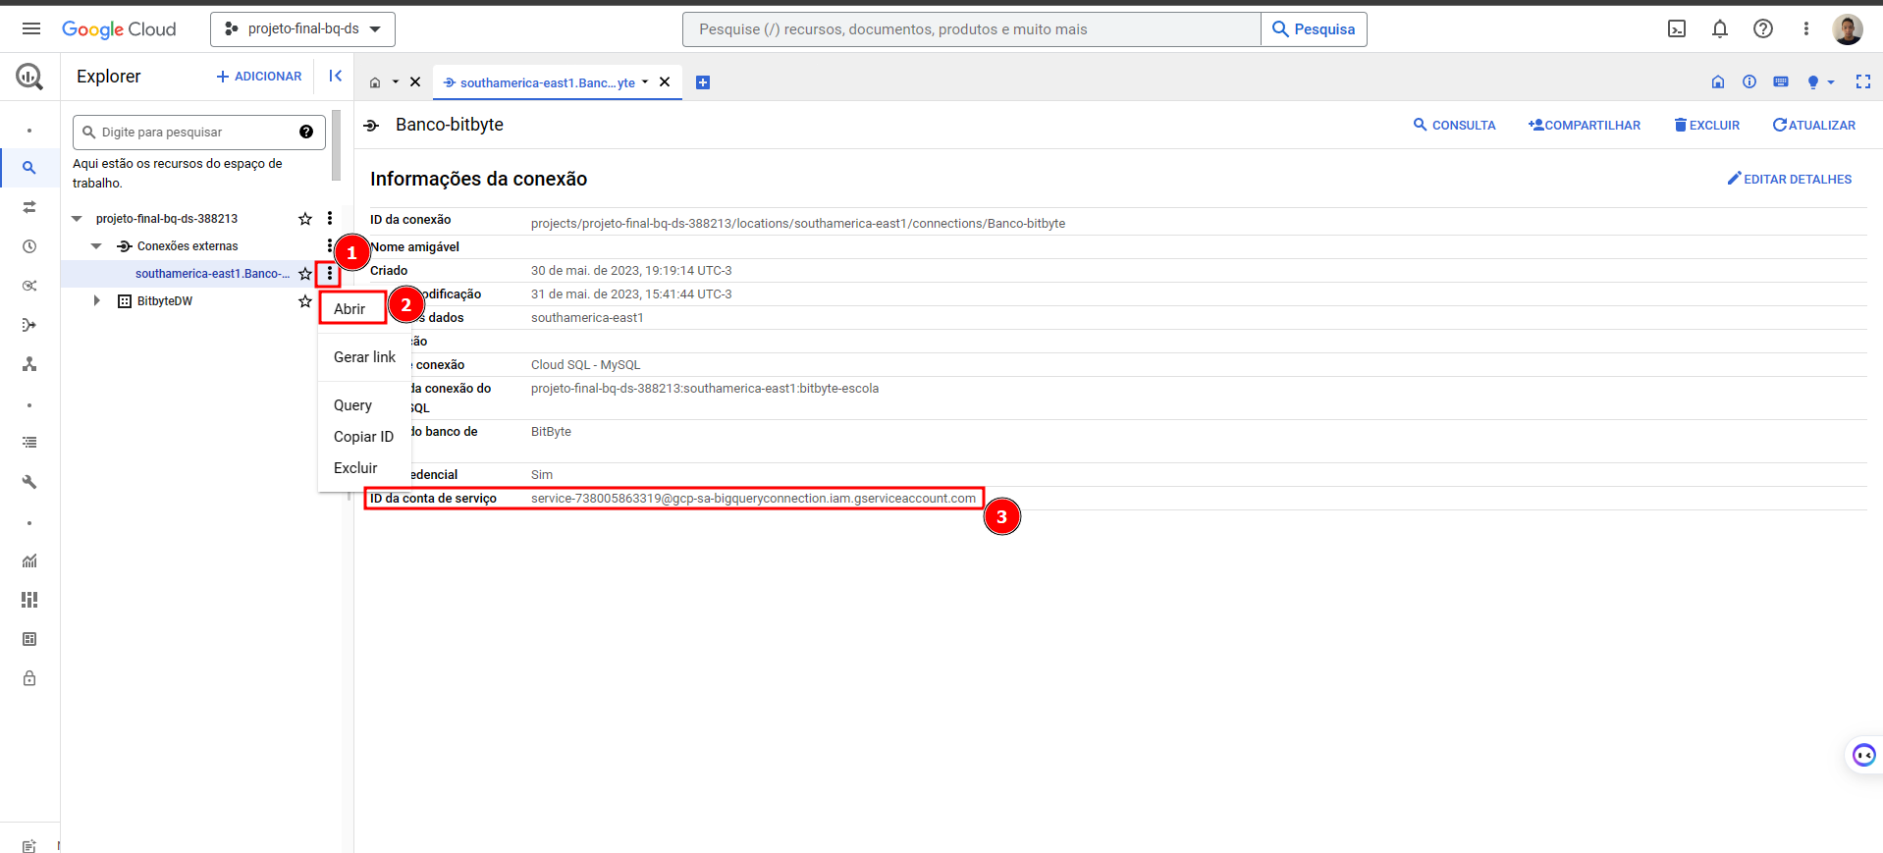Click the Pesquisa search button
This screenshot has width=1883, height=853.
[x=1314, y=29]
